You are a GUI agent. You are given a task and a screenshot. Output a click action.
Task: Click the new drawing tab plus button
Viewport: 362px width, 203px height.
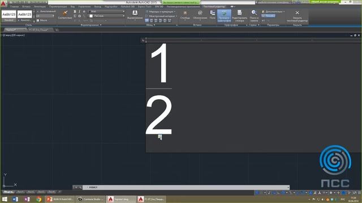(x=57, y=30)
